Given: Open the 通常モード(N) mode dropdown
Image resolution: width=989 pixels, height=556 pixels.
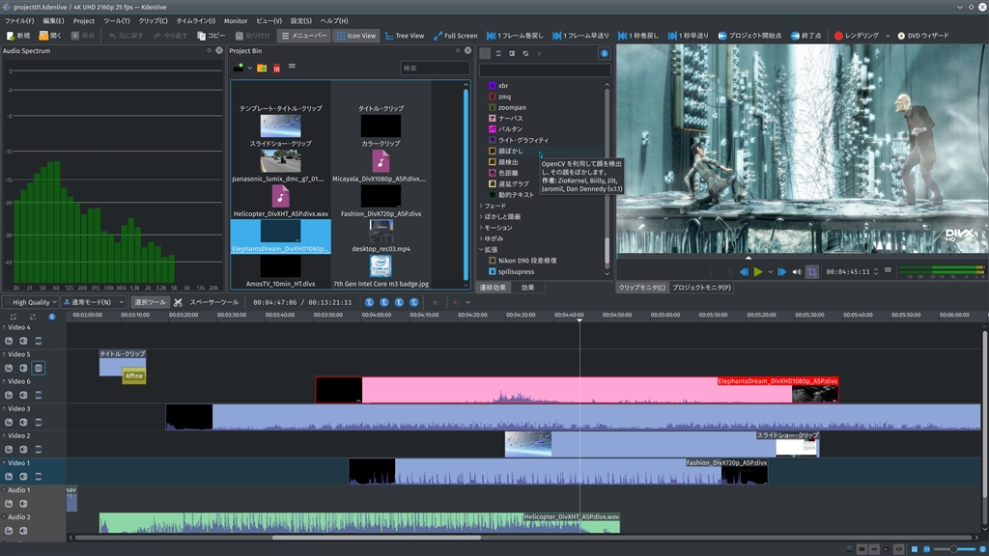Looking at the screenshot, I should (94, 302).
